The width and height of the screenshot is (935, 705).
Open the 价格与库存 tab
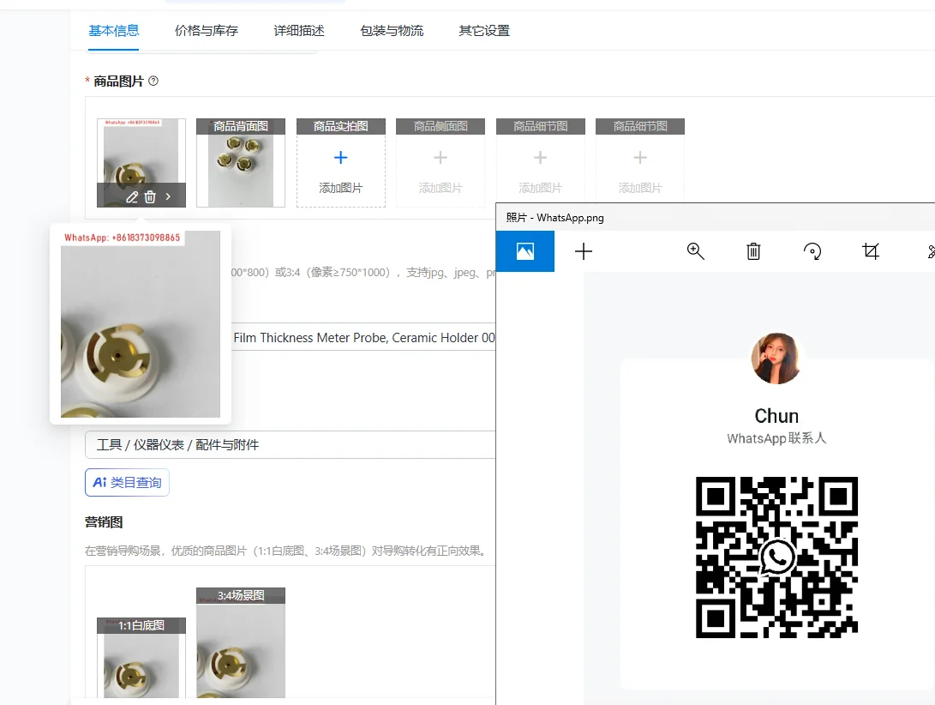pos(207,30)
